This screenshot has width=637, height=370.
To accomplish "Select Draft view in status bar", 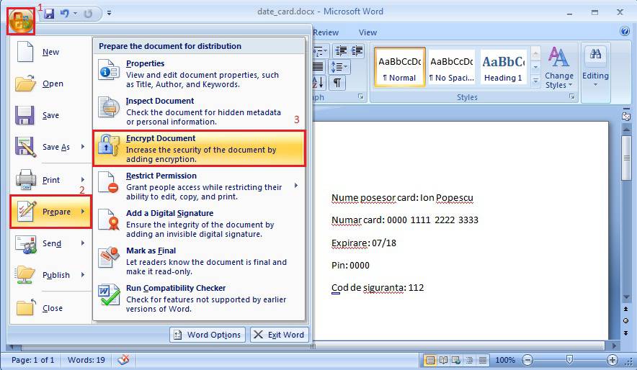I will point(482,360).
